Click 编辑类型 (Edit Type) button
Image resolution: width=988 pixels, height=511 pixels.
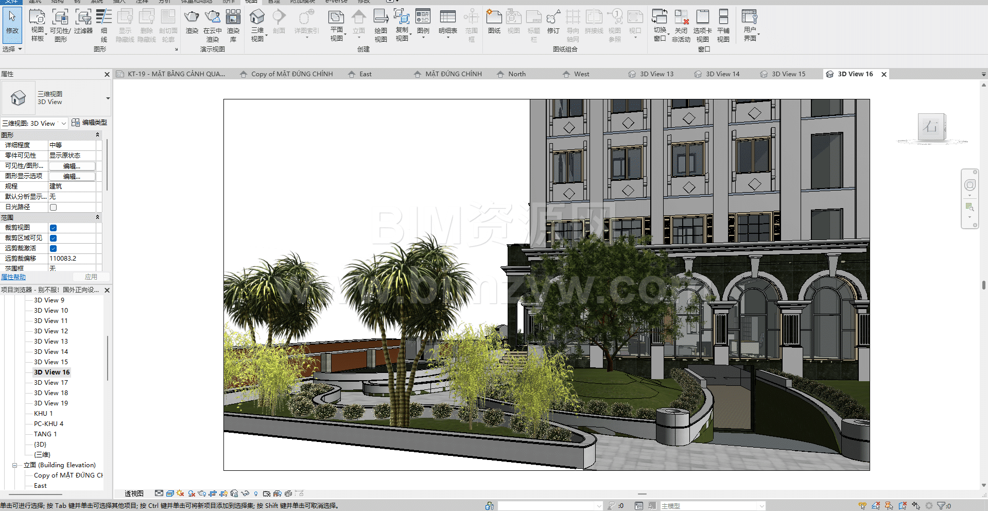[x=89, y=123]
